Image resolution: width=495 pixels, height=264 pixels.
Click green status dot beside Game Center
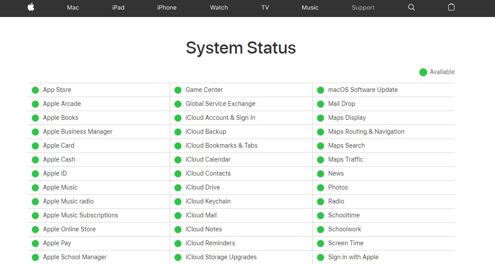(x=178, y=90)
